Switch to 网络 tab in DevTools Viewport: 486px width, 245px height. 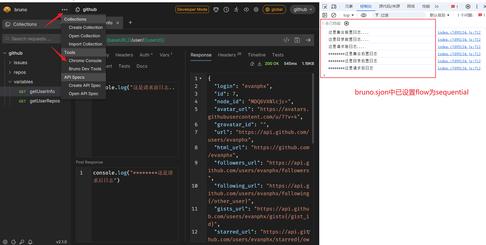(x=411, y=6)
